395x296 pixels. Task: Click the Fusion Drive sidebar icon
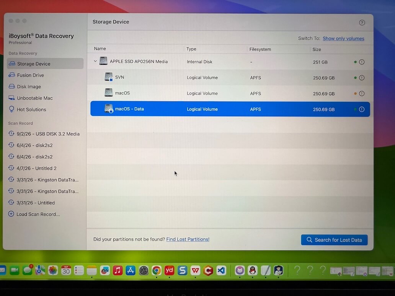click(12, 75)
